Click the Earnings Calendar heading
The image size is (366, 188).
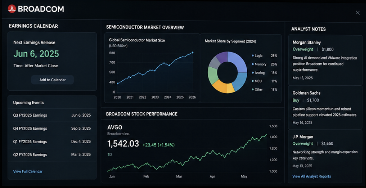point(33,26)
